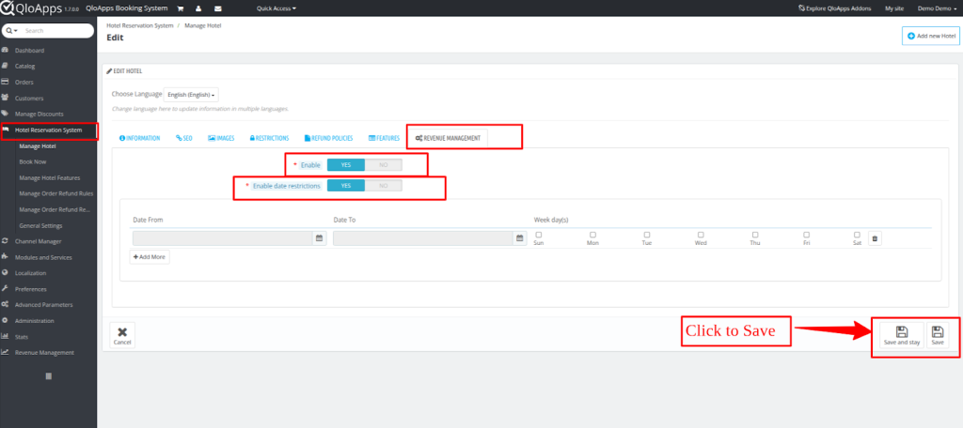Open the Choose Language dropdown

[x=192, y=95]
